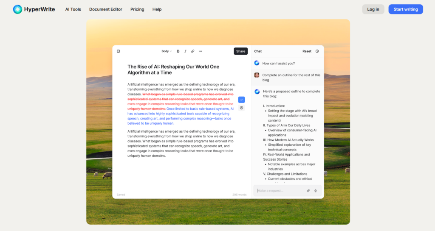
Task: Click the Log in button
Action: pyautogui.click(x=373, y=9)
